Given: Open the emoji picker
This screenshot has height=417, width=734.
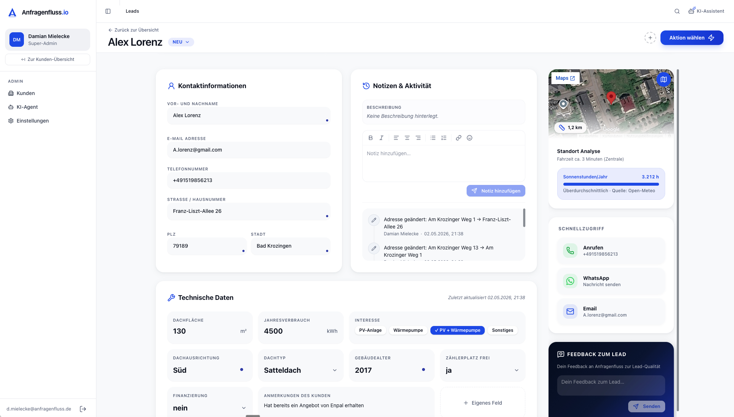Looking at the screenshot, I should 470,138.
